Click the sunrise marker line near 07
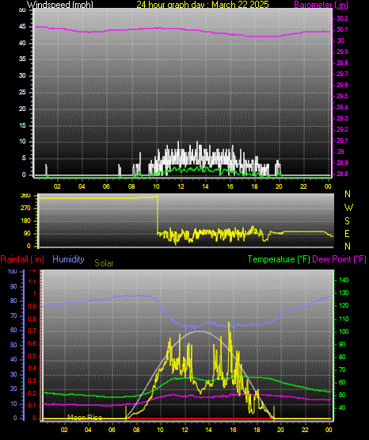The height and width of the screenshot is (440, 369). pyautogui.click(x=126, y=413)
